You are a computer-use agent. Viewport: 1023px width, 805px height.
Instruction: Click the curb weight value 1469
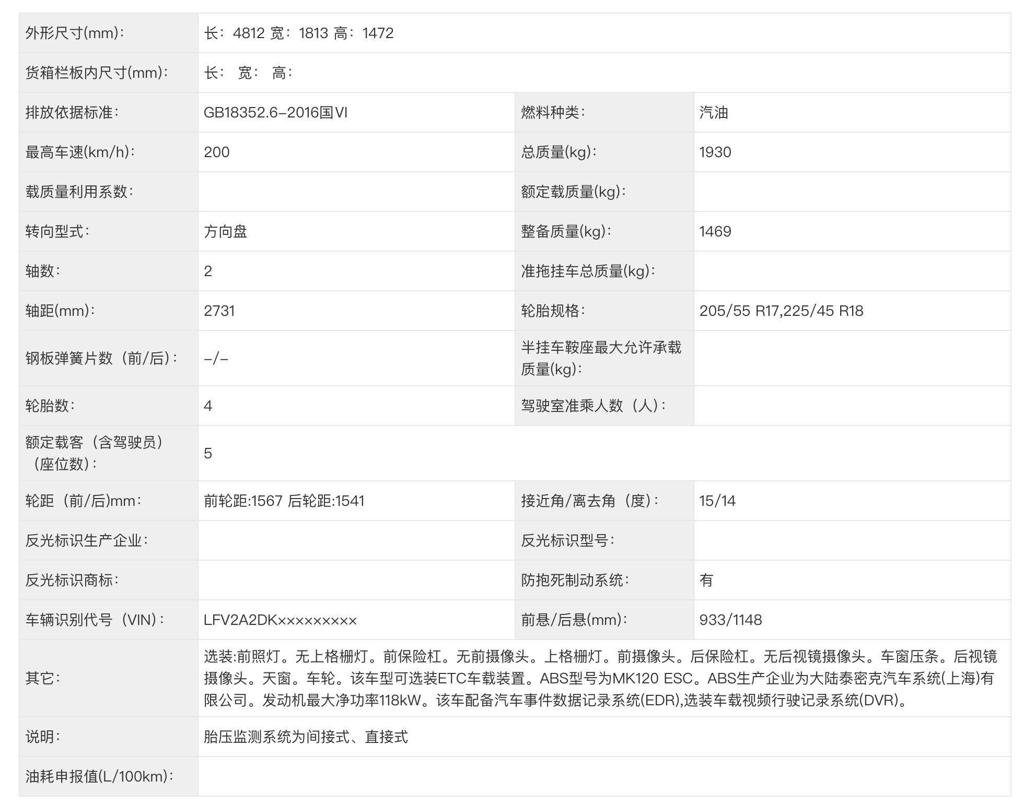click(717, 231)
